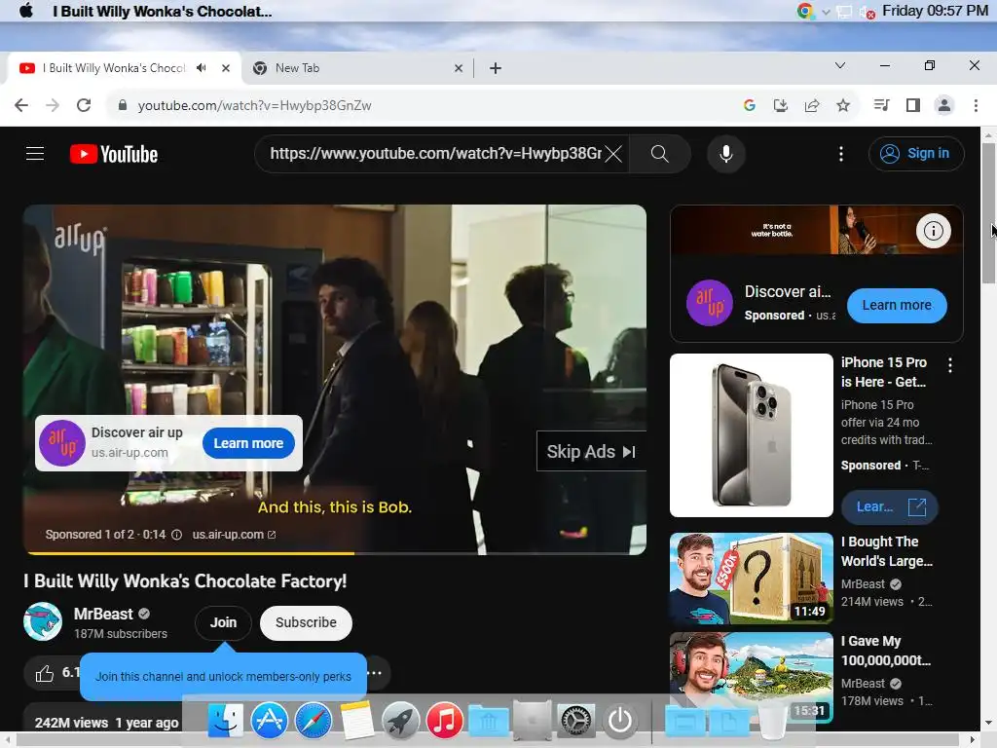The width and height of the screenshot is (997, 748).
Task: Launch Safari from the dock
Action: (313, 721)
